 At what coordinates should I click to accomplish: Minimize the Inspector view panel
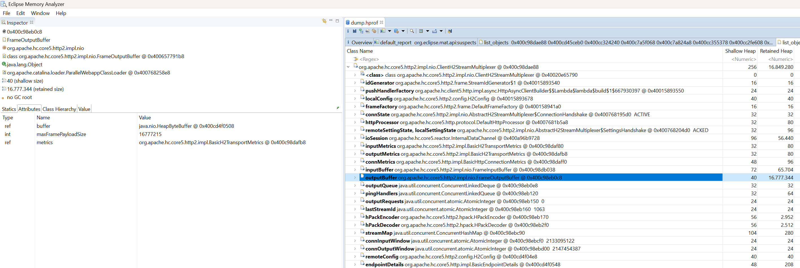(x=331, y=21)
